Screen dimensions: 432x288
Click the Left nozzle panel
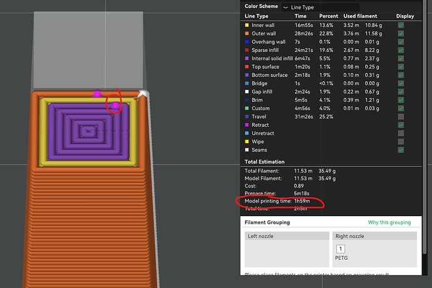[x=287, y=249]
